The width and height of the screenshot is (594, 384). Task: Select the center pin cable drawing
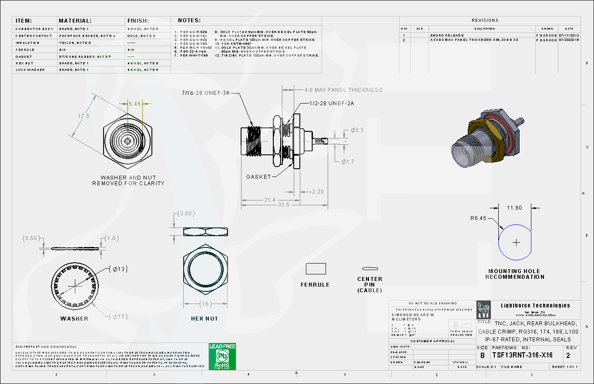(369, 268)
